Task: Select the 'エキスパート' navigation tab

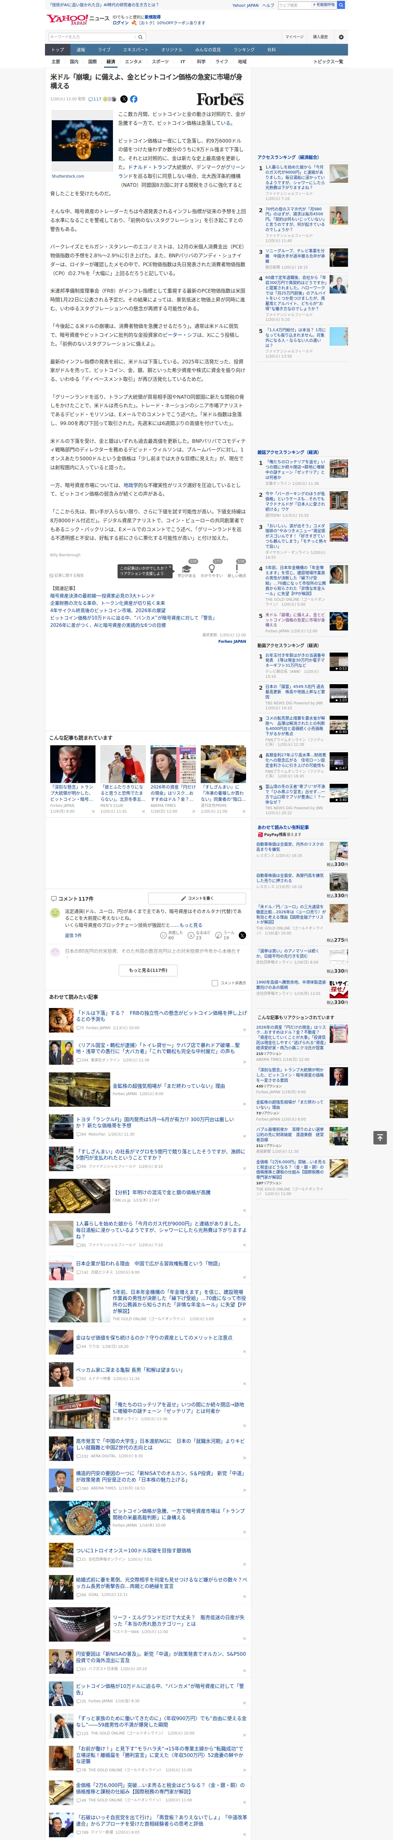Action: pyautogui.click(x=136, y=50)
